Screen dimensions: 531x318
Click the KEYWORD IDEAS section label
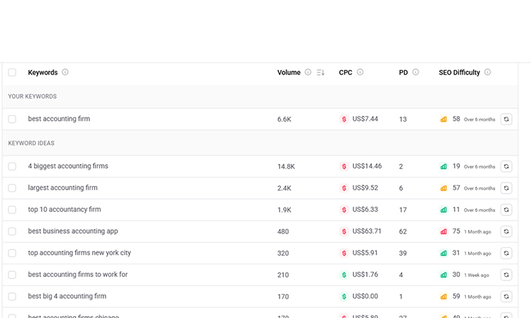pos(31,143)
